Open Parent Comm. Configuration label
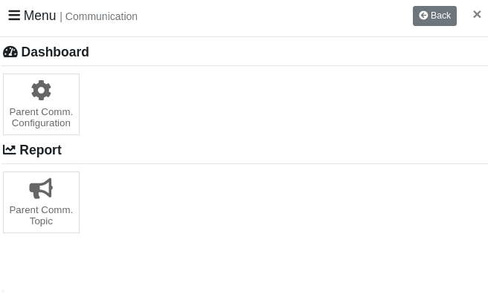This screenshot has height=303, width=488. [x=41, y=117]
